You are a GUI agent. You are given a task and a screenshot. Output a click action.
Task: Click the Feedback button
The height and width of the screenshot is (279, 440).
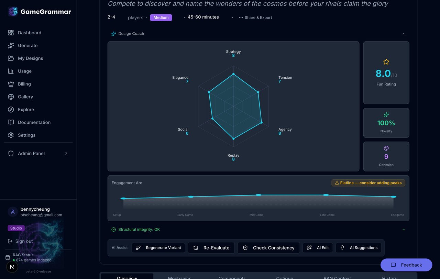coord(406,265)
